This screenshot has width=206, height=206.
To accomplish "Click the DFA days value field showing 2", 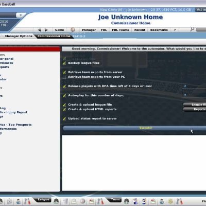I will [194, 86].
